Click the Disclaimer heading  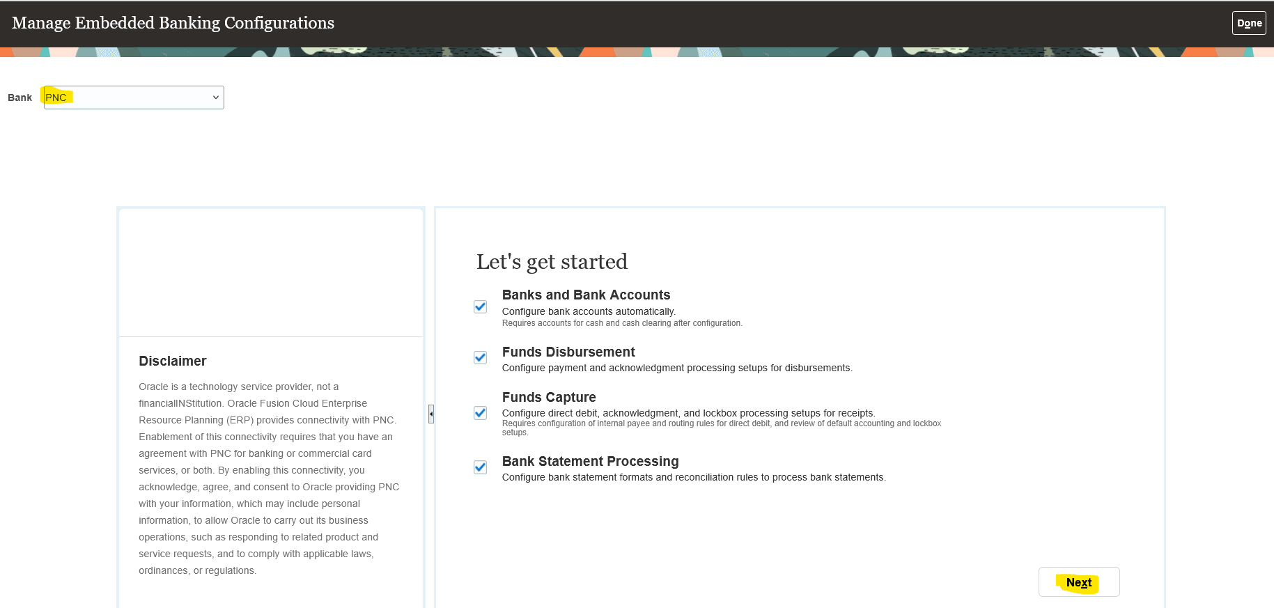(x=173, y=361)
